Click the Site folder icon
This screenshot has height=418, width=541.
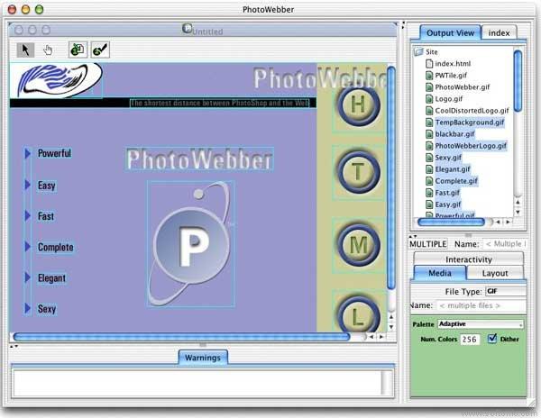pos(418,51)
